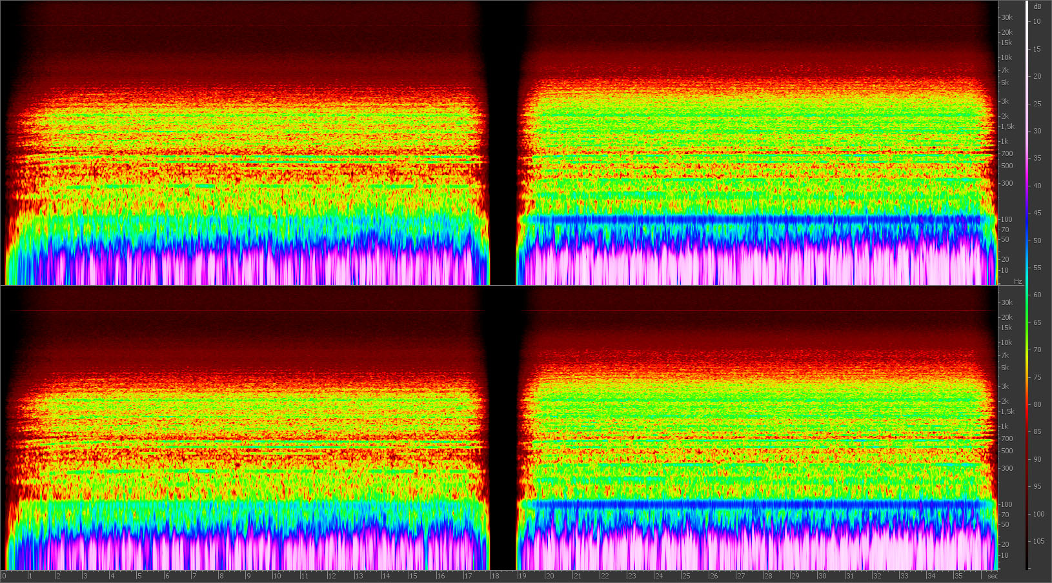Click the 5k mark on bottom channel frequency axis

1004,368
